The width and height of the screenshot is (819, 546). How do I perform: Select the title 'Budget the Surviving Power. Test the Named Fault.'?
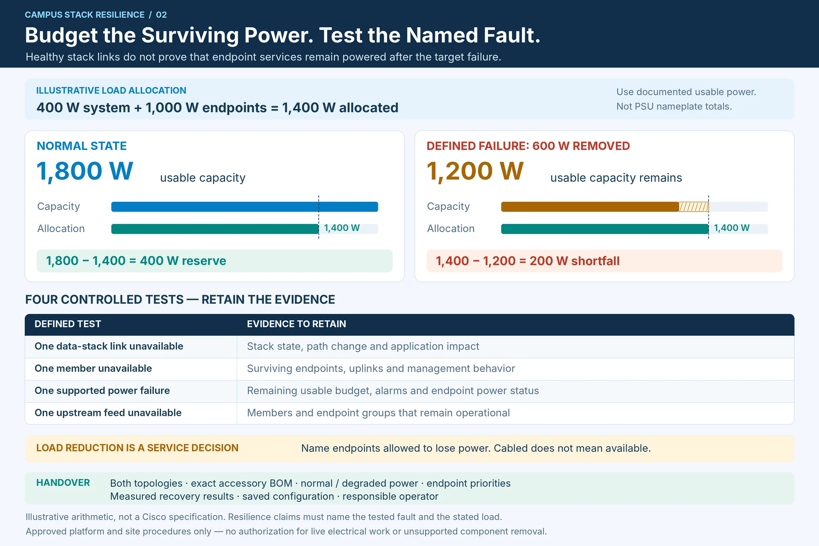click(282, 35)
